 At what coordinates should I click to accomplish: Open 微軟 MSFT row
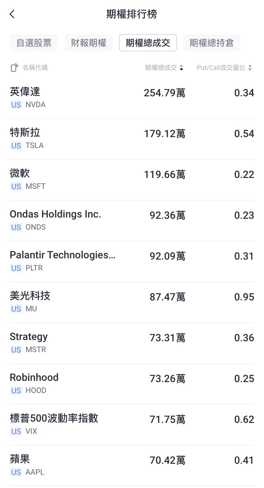click(132, 180)
